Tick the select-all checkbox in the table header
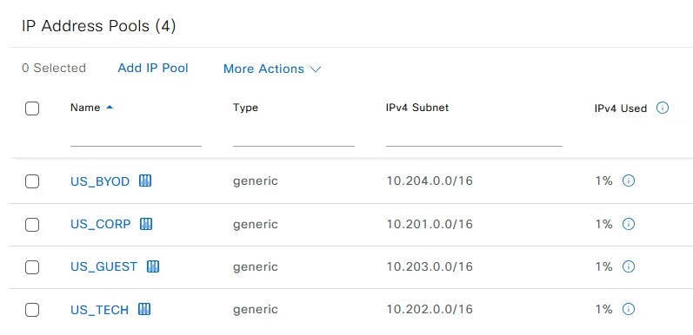This screenshot has width=693, height=335. tap(32, 108)
